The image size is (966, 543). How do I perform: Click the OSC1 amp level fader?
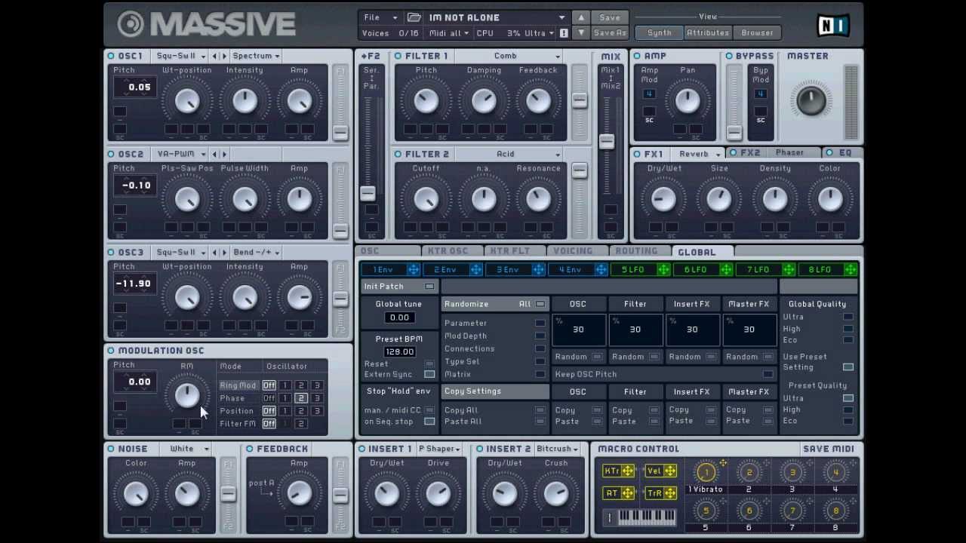[x=340, y=133]
